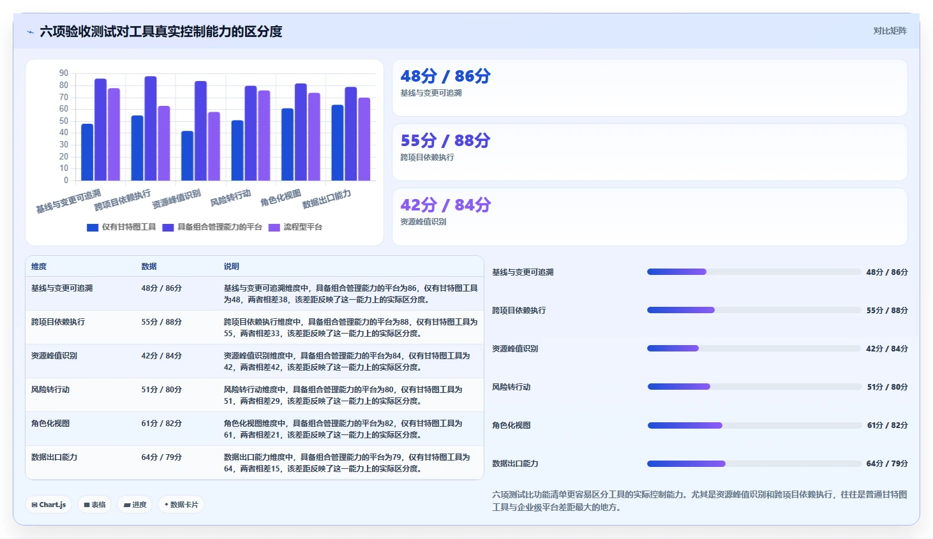This screenshot has height=539, width=933.
Task: Click the 对比矩阵 label in the header
Action: pos(890,31)
